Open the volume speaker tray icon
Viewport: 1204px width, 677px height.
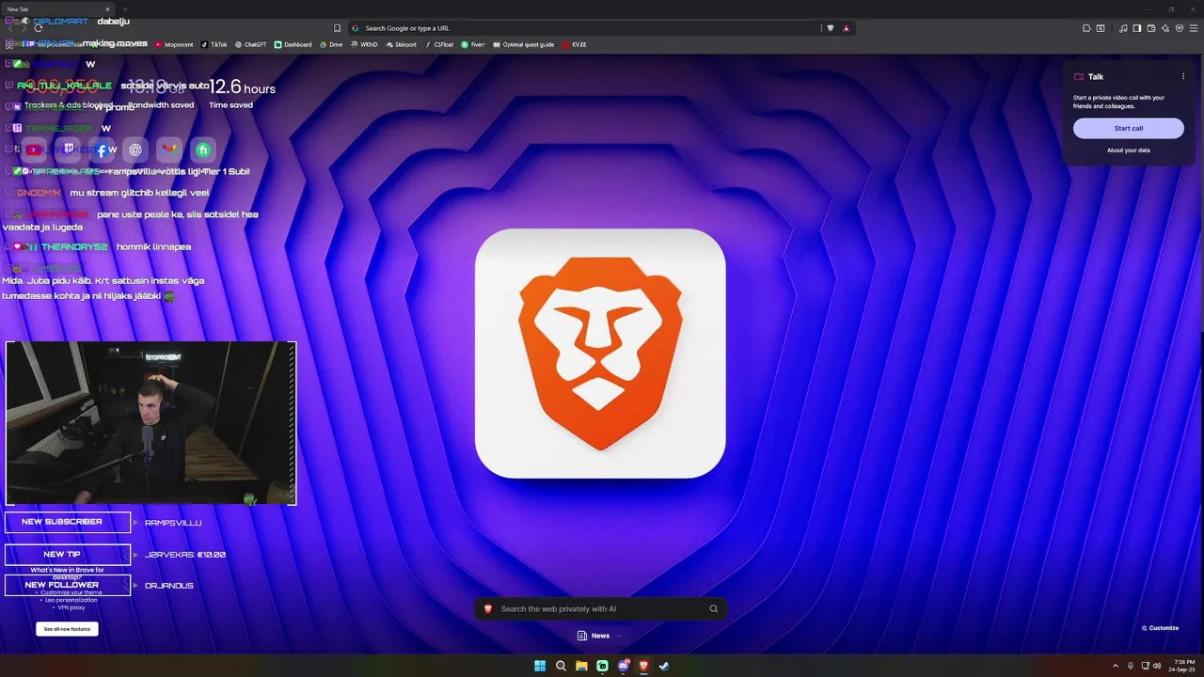(1157, 666)
